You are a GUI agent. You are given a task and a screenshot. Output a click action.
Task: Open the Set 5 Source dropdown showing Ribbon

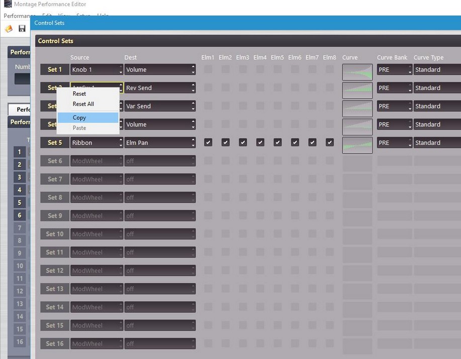pyautogui.click(x=97, y=143)
